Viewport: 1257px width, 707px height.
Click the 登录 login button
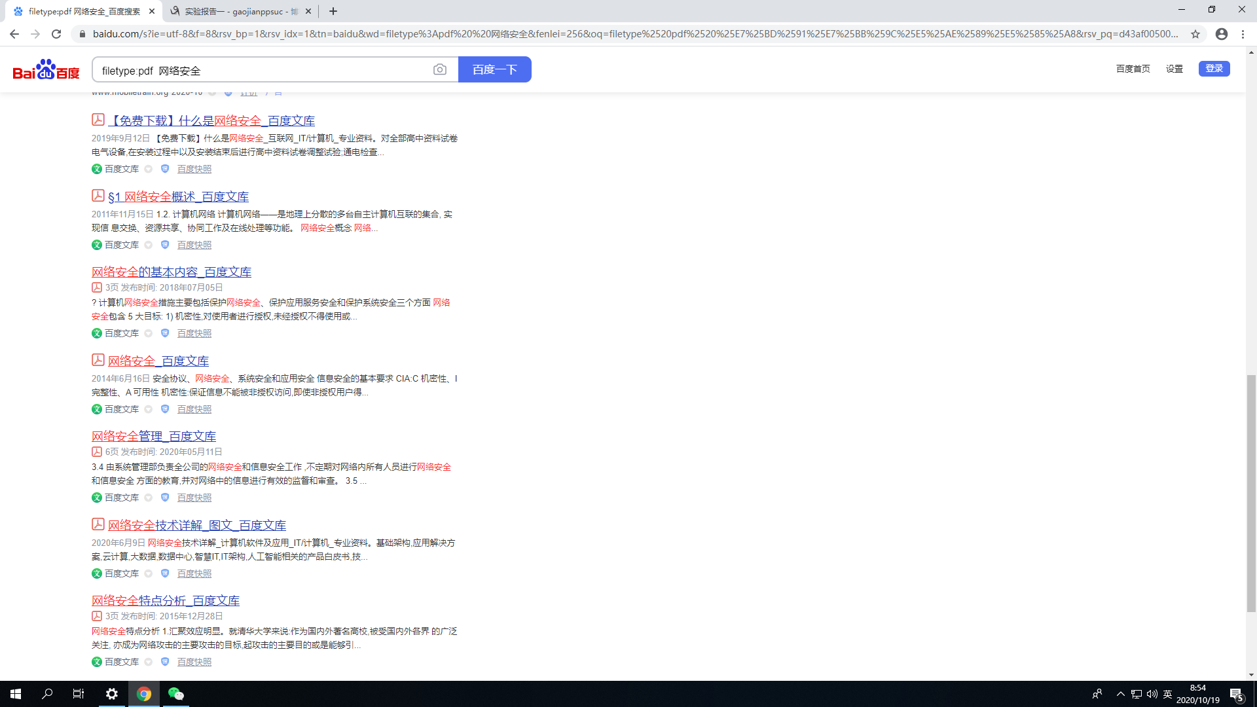pos(1214,69)
